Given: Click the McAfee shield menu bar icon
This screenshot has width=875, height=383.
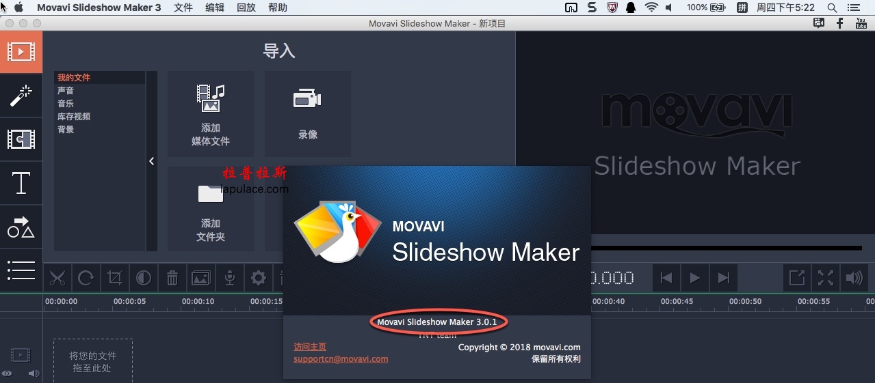Looking at the screenshot, I should (x=612, y=8).
